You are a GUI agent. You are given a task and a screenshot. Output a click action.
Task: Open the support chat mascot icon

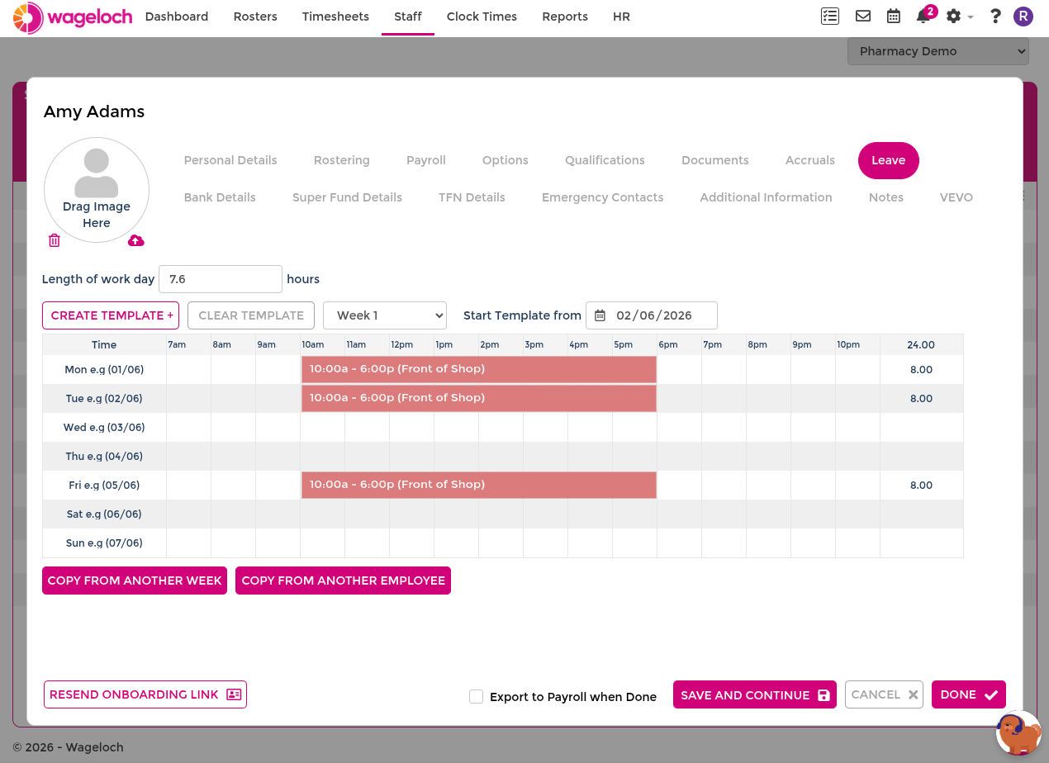pos(1018,732)
